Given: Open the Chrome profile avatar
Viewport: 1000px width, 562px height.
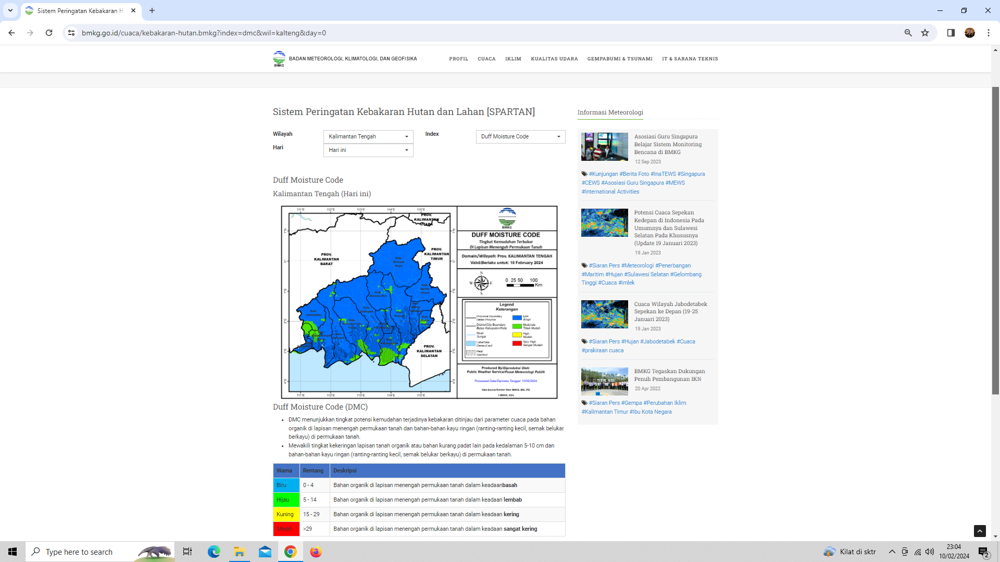Looking at the screenshot, I should click(x=970, y=33).
